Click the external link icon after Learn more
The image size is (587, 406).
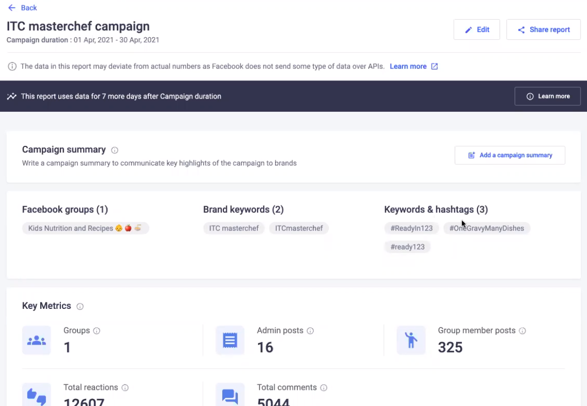click(434, 66)
